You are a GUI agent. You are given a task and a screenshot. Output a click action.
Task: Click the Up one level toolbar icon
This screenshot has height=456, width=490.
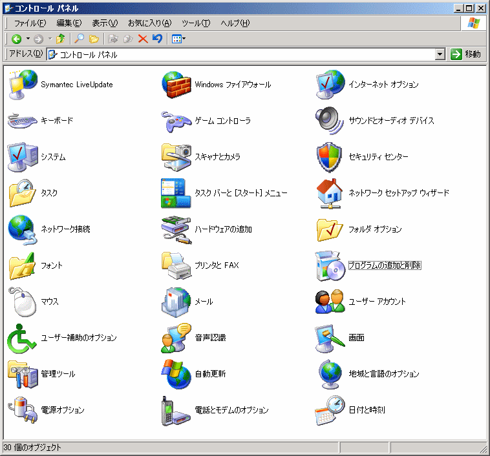tap(61, 39)
